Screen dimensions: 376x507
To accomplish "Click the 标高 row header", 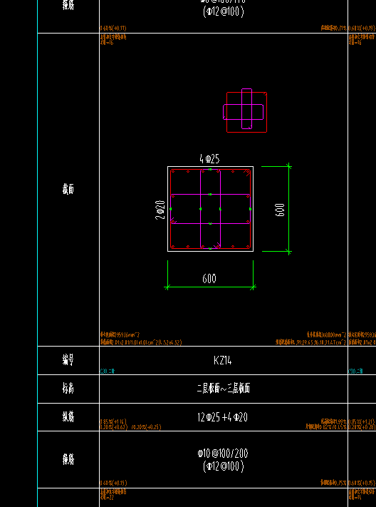I will coord(68,388).
